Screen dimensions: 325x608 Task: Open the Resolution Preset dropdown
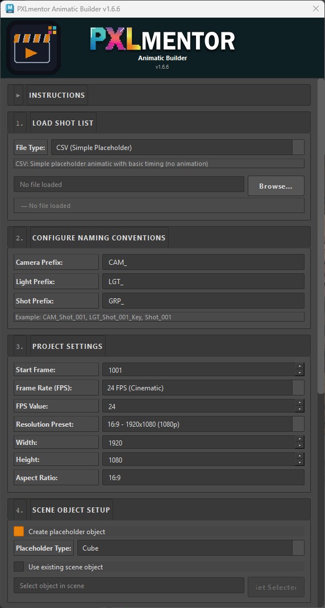(203, 424)
